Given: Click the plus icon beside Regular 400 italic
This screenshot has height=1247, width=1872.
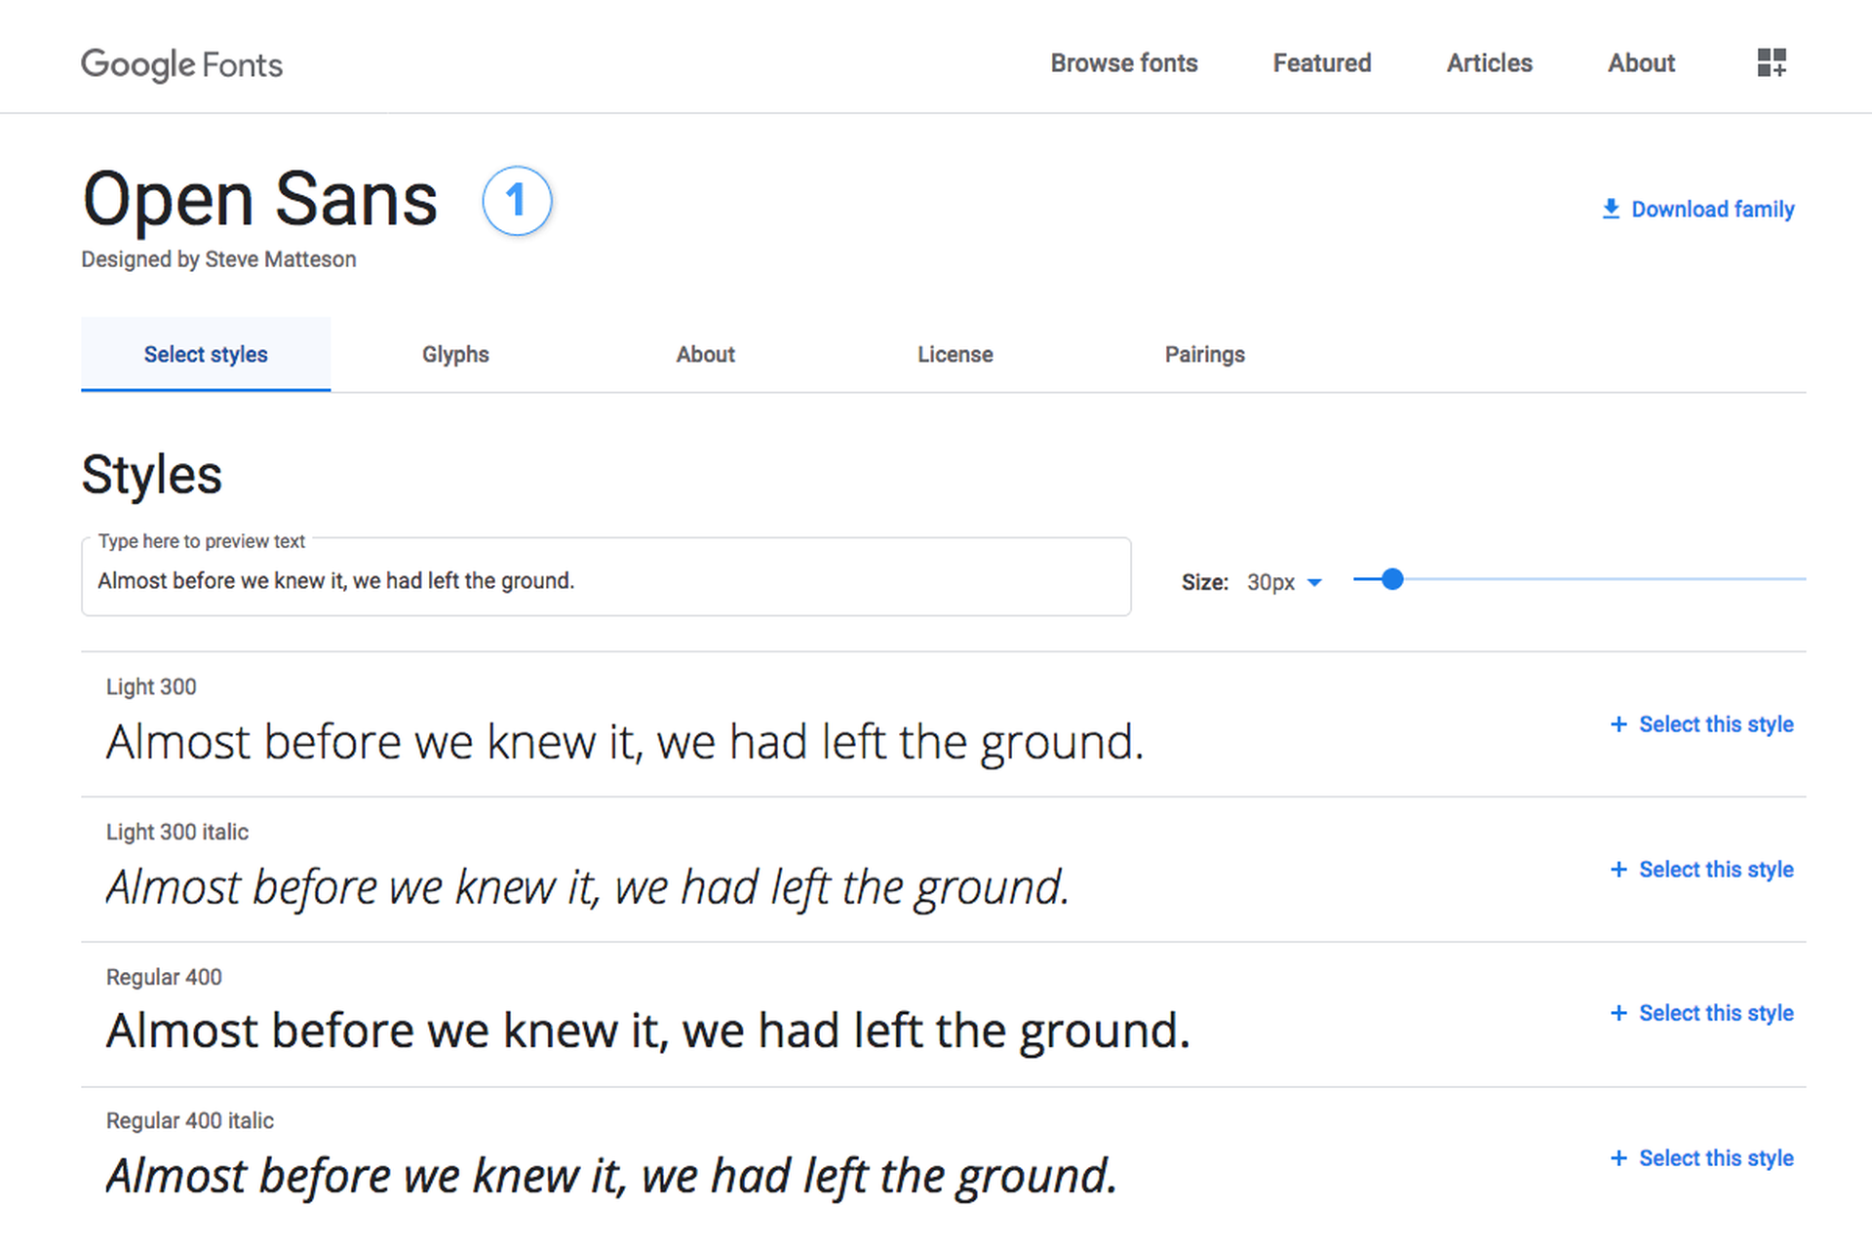Looking at the screenshot, I should 1618,1158.
